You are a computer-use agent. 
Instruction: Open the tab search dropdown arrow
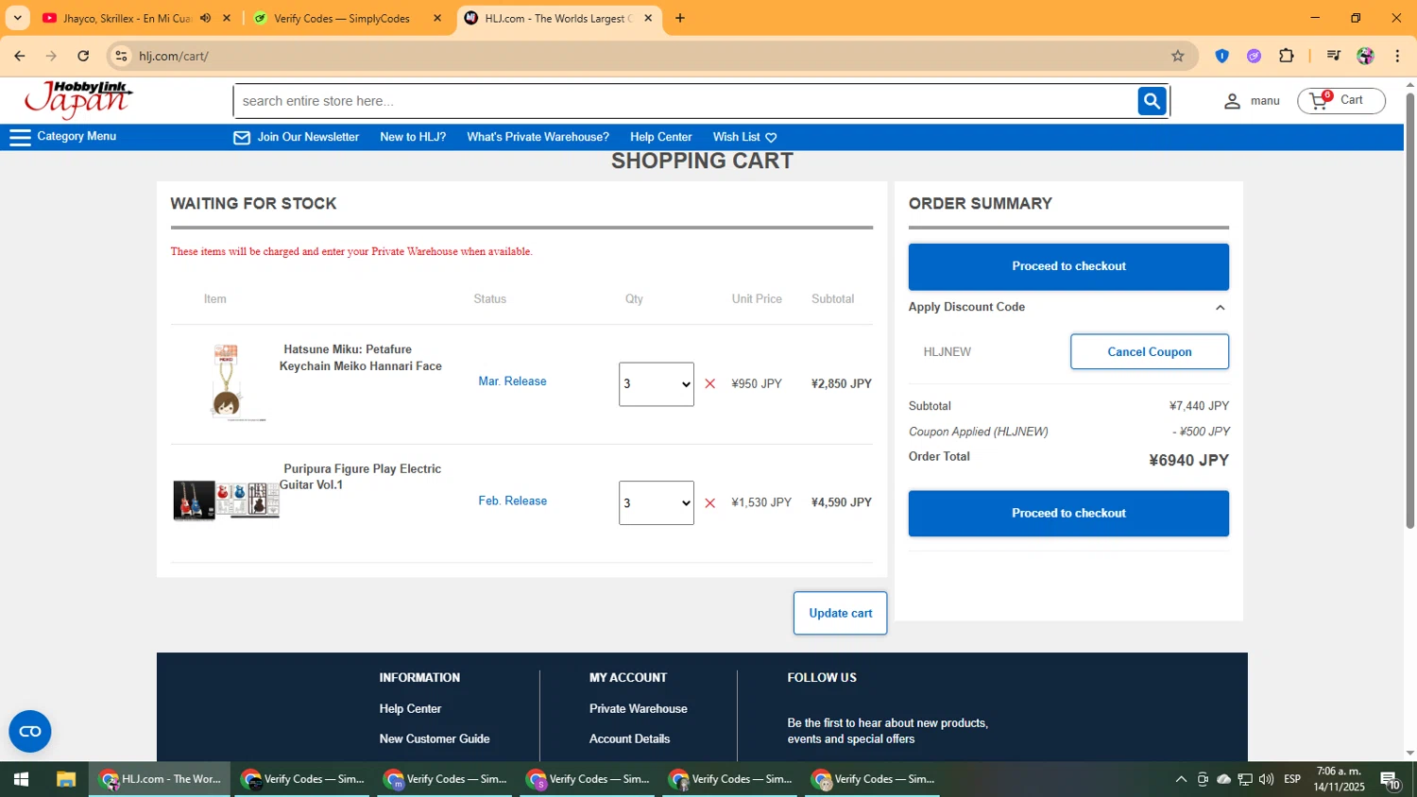pyautogui.click(x=17, y=18)
